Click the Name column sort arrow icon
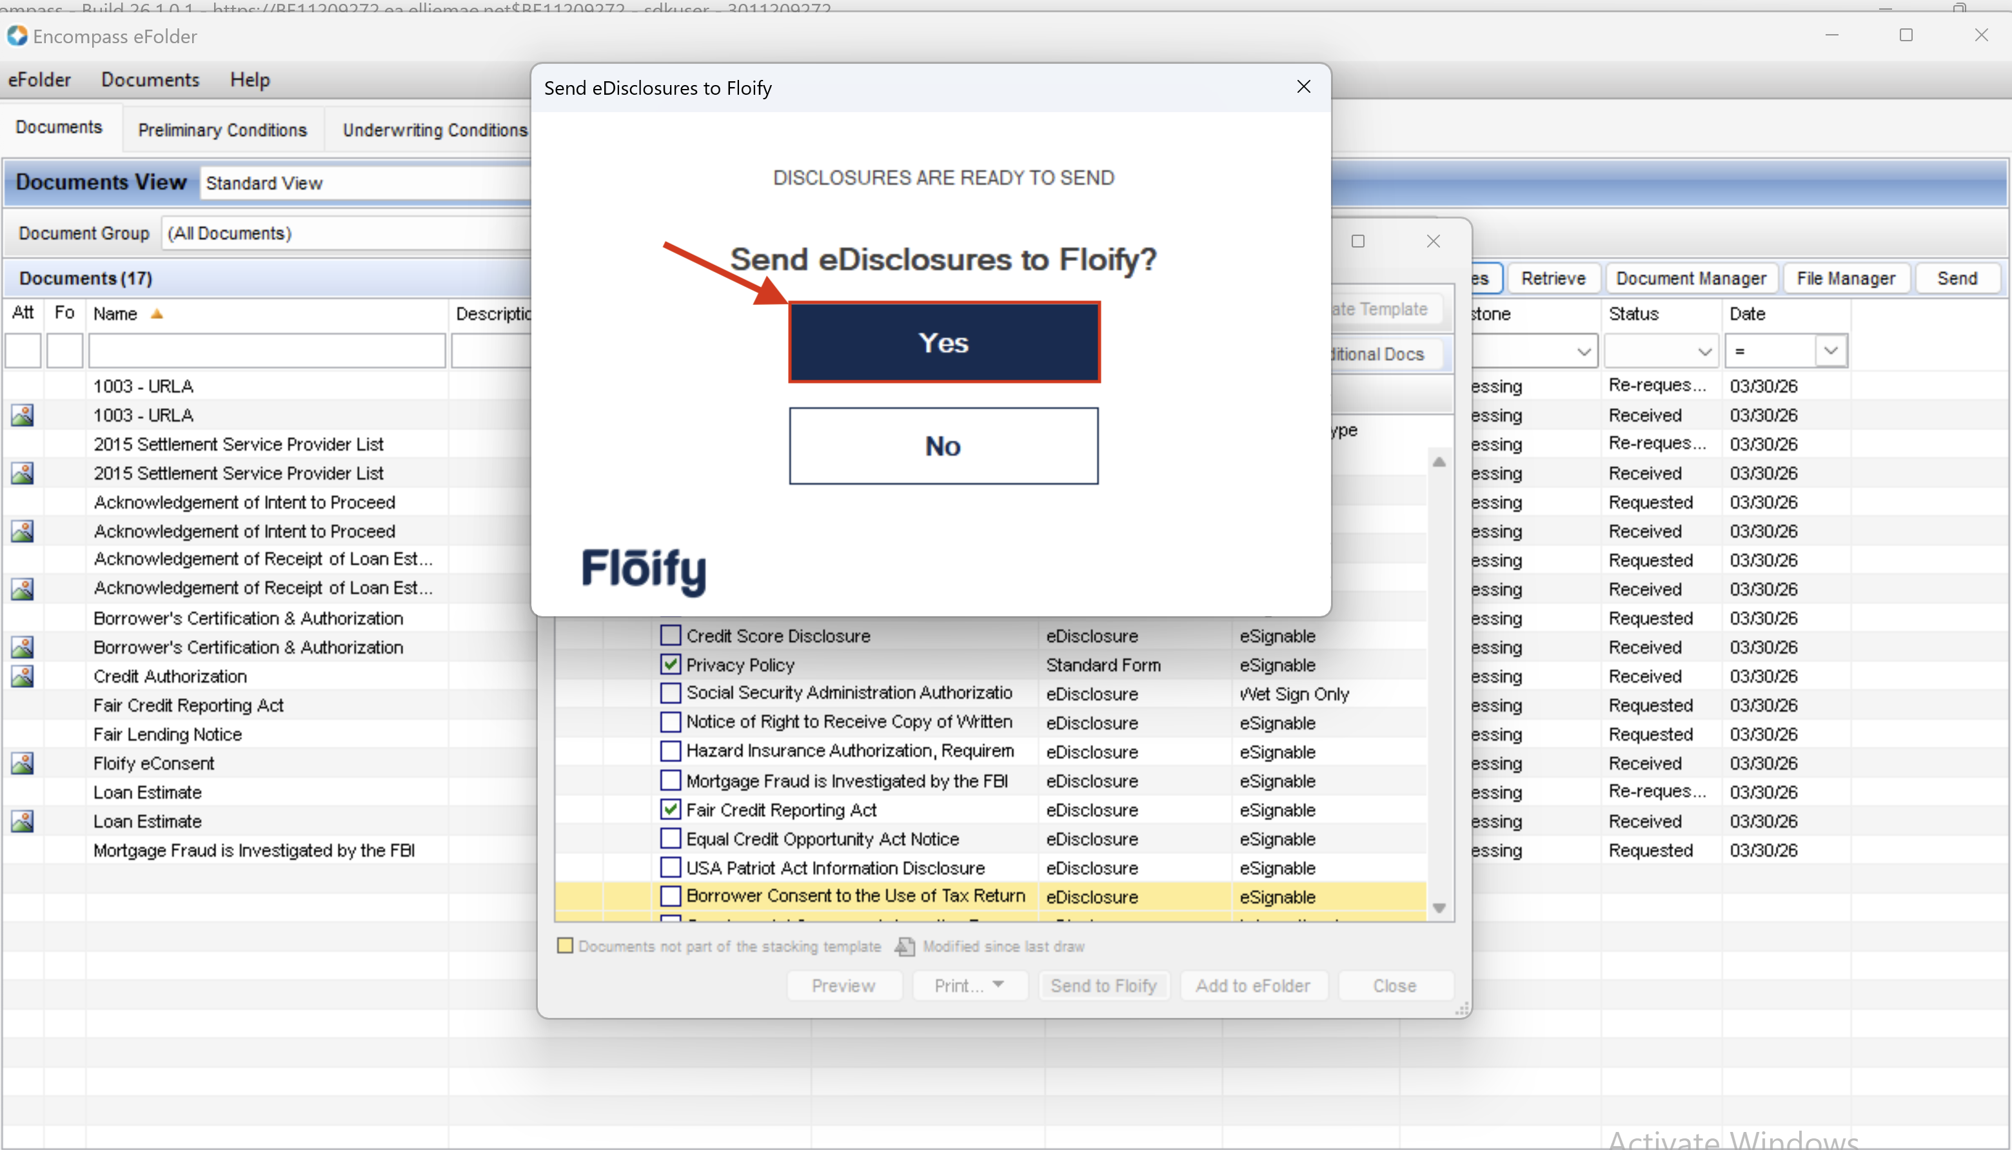 coord(157,313)
